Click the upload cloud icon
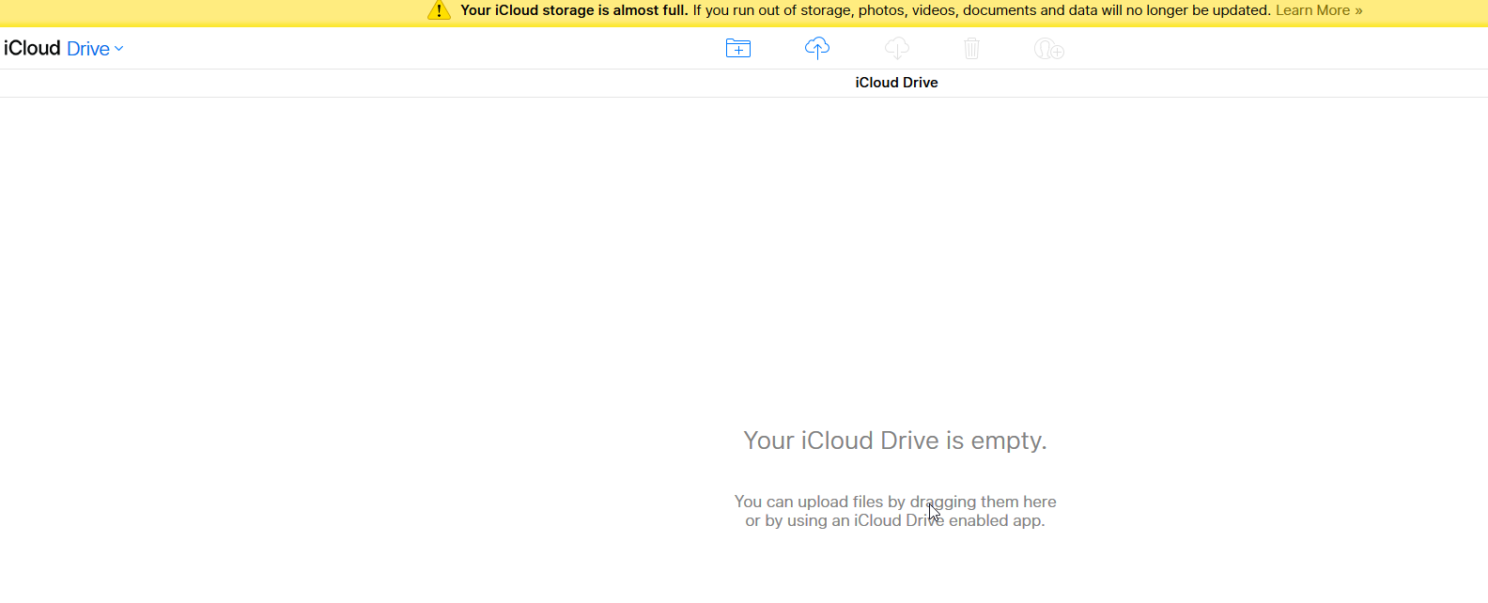Screen dimensions: 1488x603 (817, 48)
